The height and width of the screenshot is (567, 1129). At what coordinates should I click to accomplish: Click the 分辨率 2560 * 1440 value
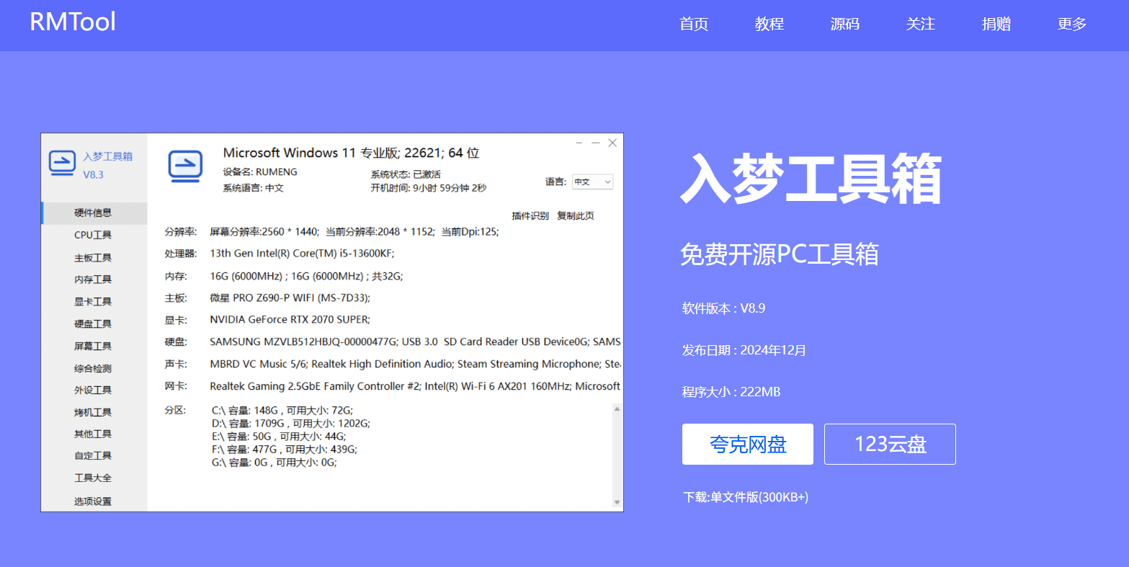(x=354, y=232)
